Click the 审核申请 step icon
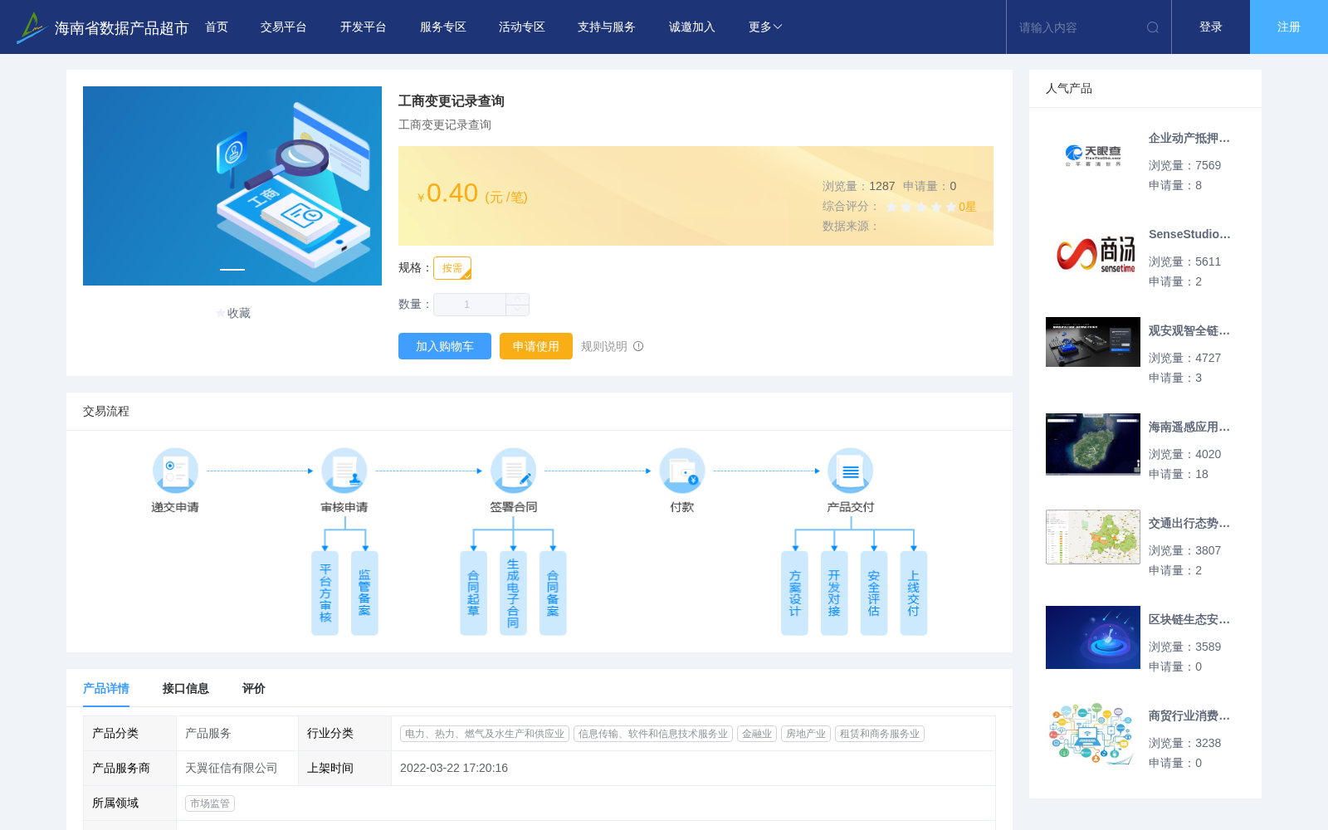The height and width of the screenshot is (830, 1328). tap(344, 471)
